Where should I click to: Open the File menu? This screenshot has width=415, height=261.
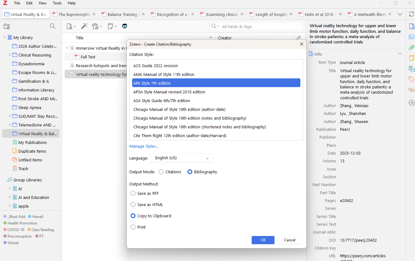(x=17, y=3)
